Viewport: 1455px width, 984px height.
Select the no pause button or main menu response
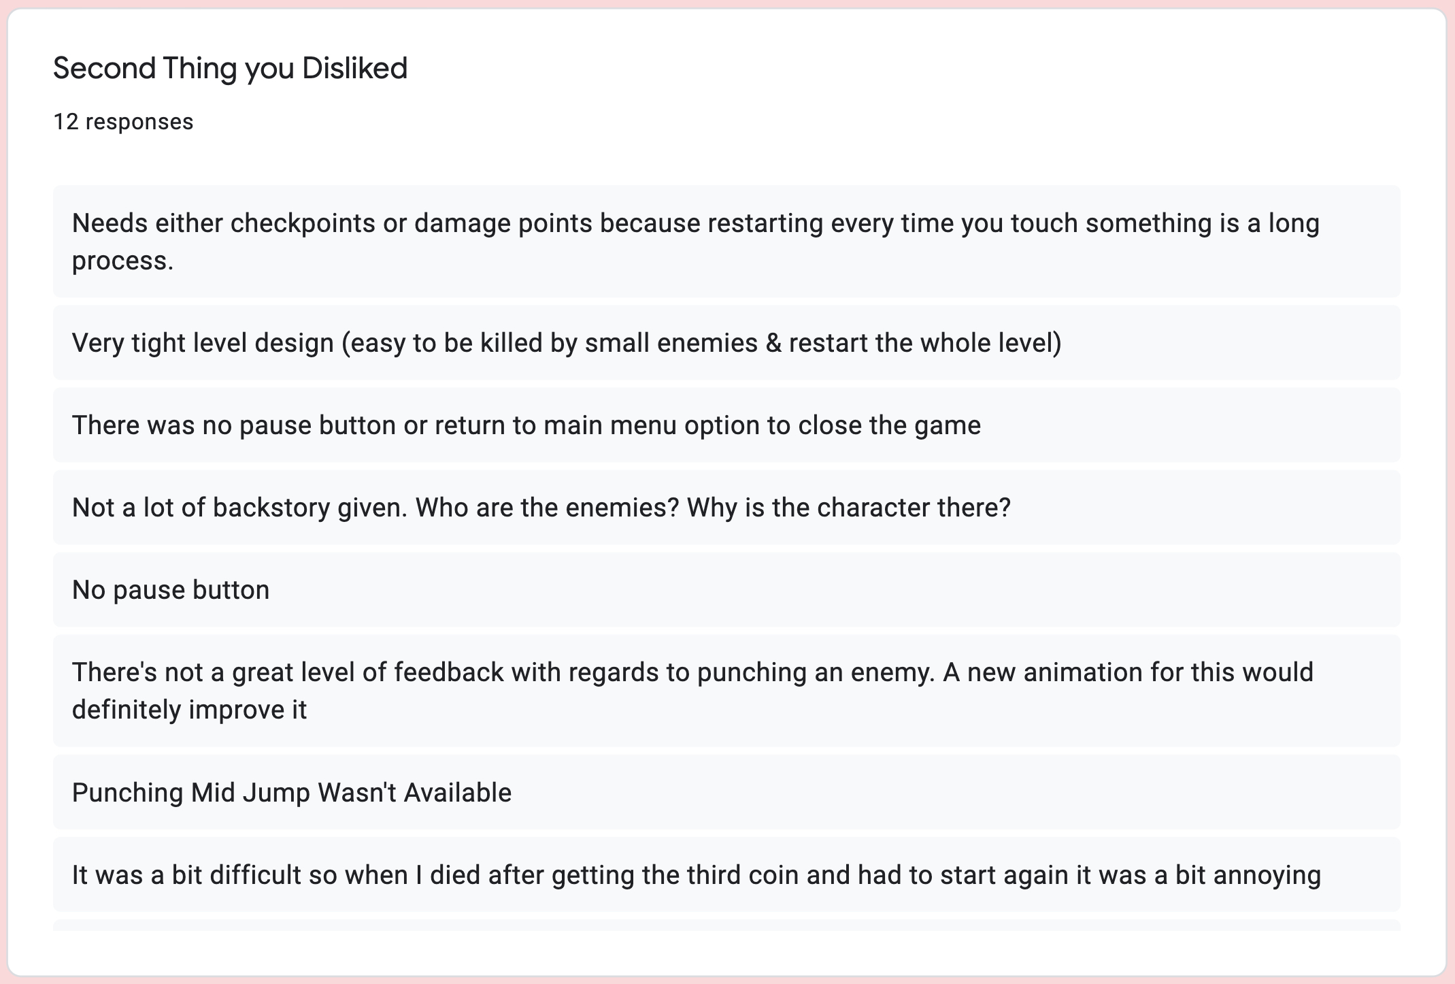point(726,425)
